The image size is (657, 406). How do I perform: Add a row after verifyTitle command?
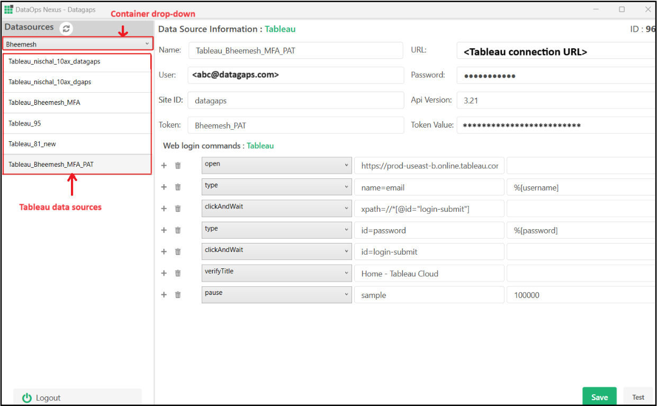[x=164, y=273]
